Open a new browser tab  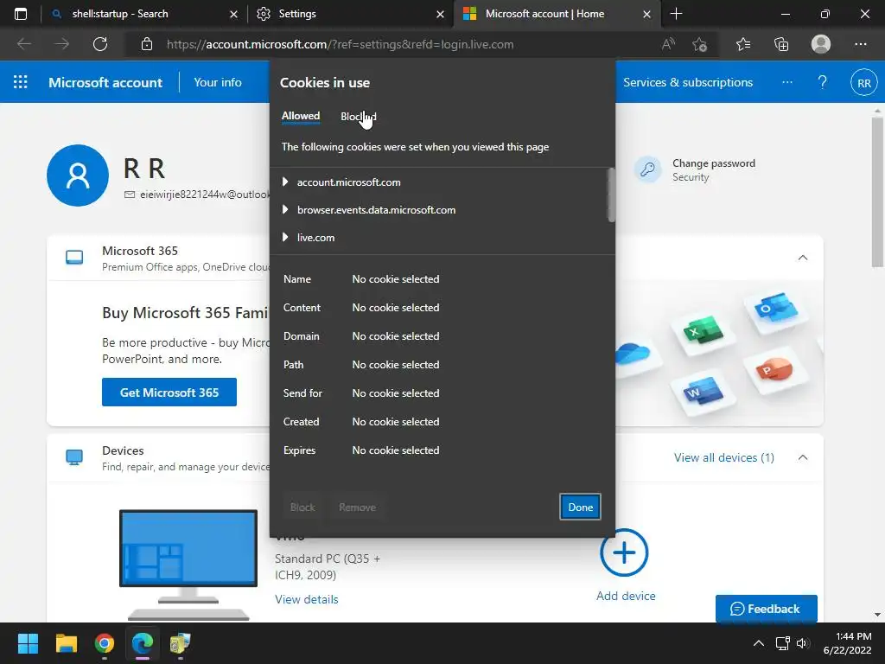676,14
